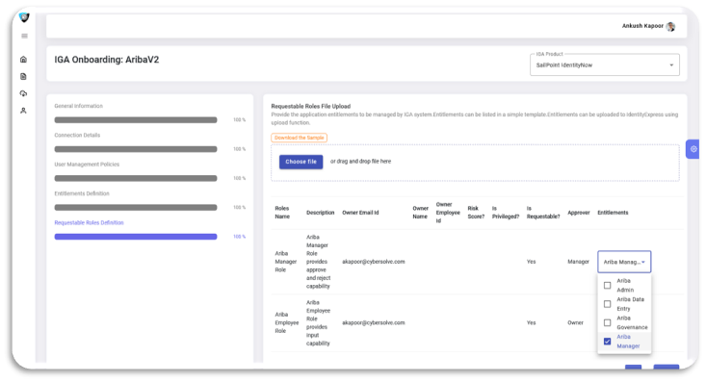Click the drag and drop file area
This screenshot has height=382, width=706.
tap(475, 163)
